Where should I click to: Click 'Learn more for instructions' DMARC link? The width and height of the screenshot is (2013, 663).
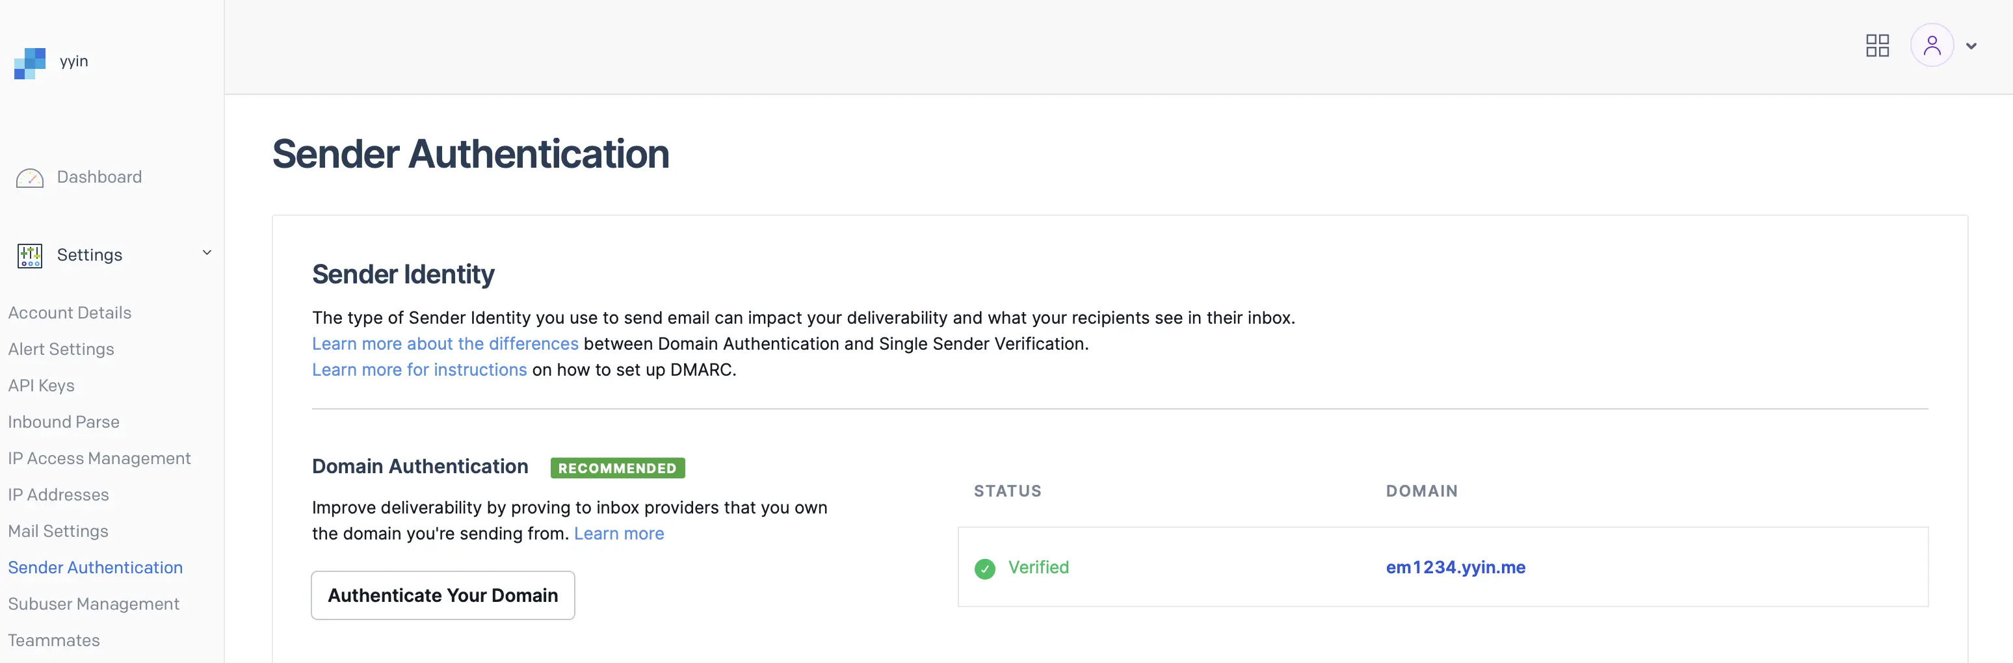[419, 369]
